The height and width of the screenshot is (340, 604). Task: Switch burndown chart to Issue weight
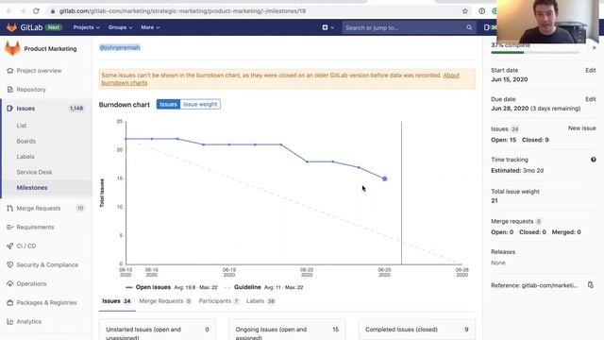(x=200, y=104)
